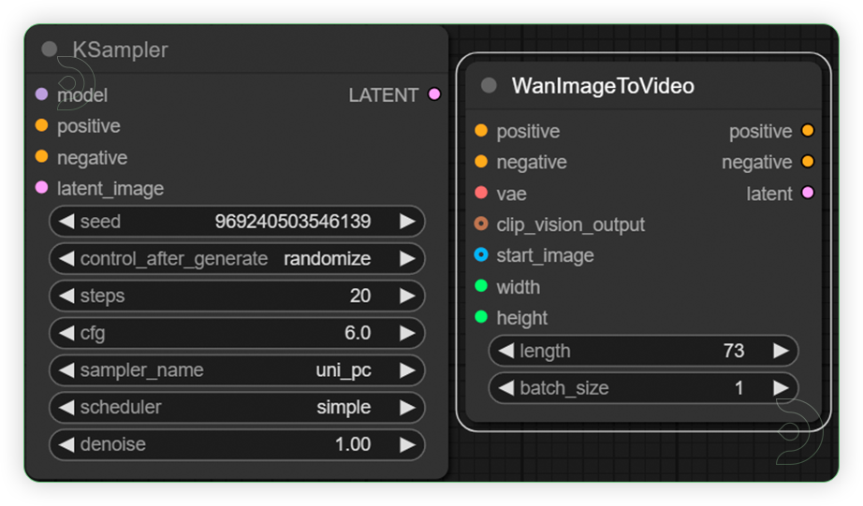Screen dimensions: 863x506
Task: Click the KSampler model input socket
Action: (42, 94)
